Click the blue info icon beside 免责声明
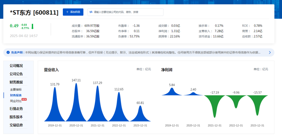The height and width of the screenshot is (136, 282). tap(8, 52)
